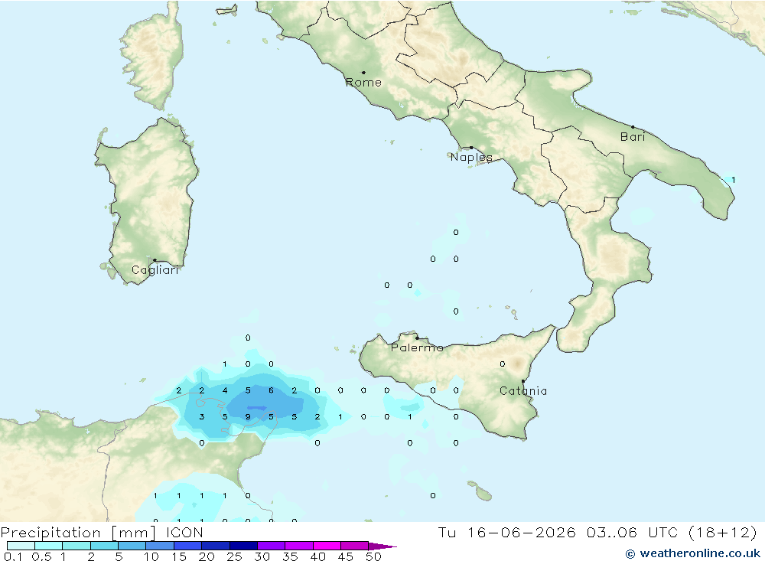Click the black dot marking Bari
This screenshot has width=765, height=561.
633,127
